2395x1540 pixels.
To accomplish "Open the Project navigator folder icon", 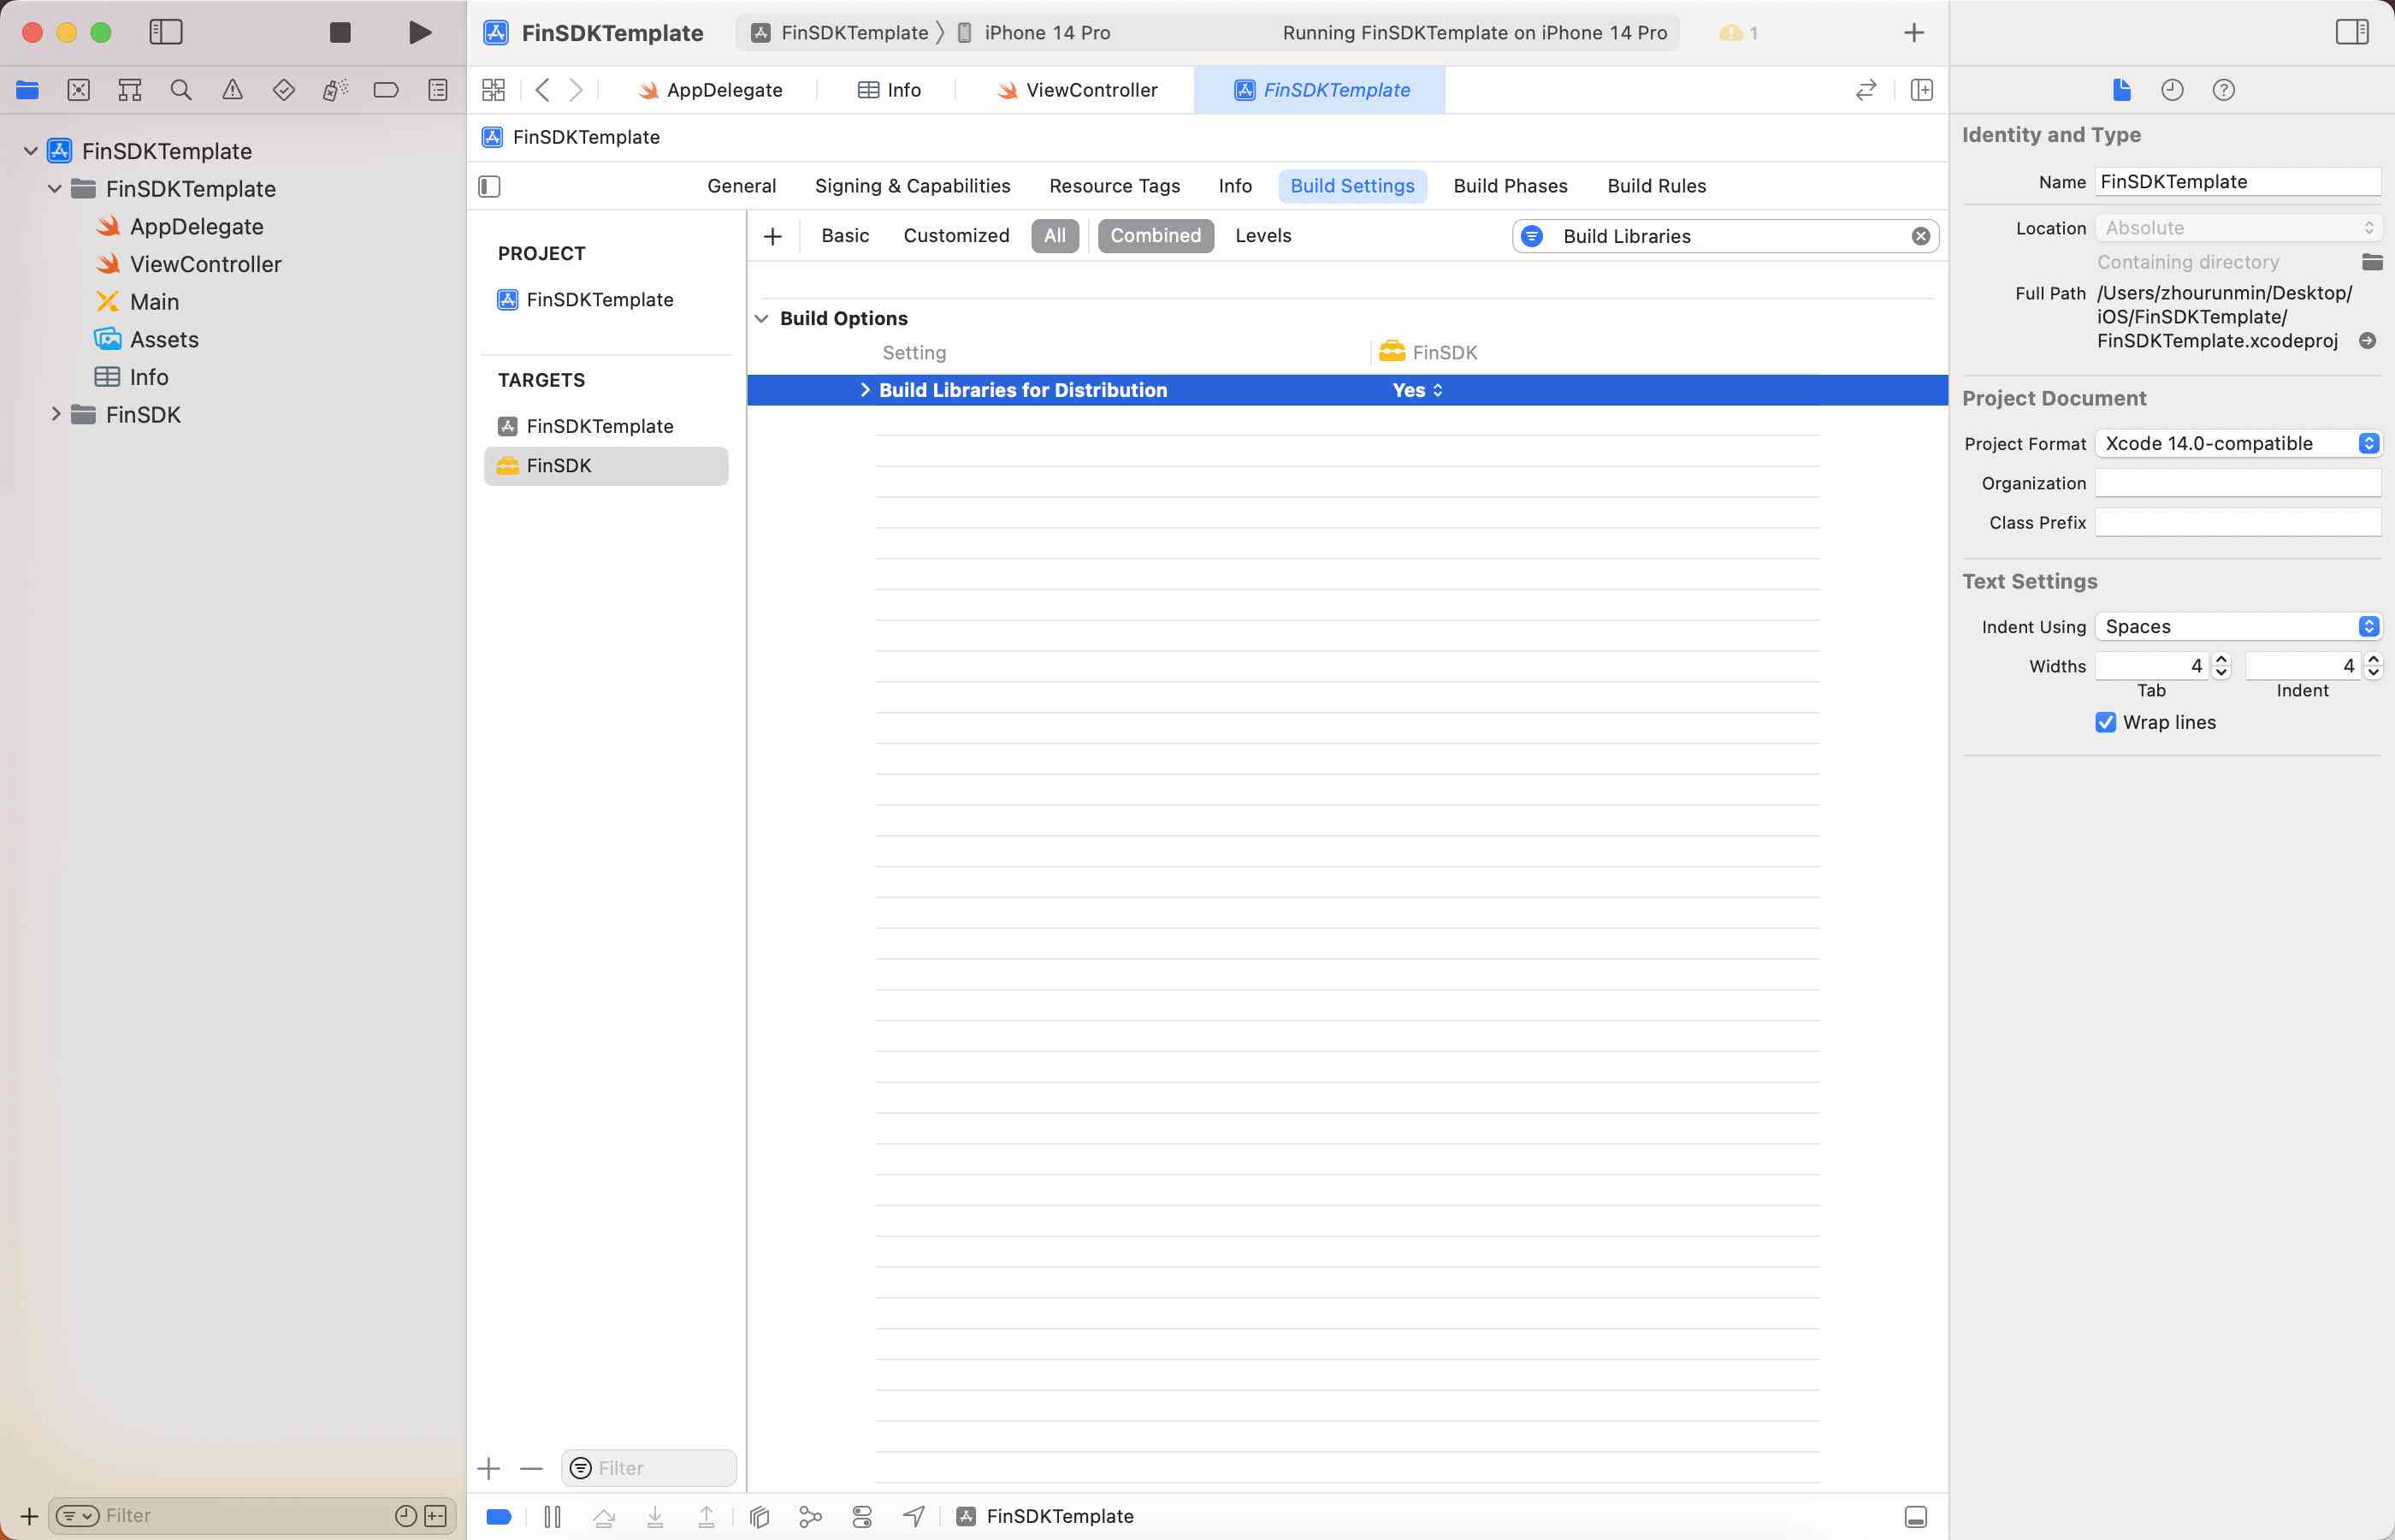I will click(x=27, y=90).
